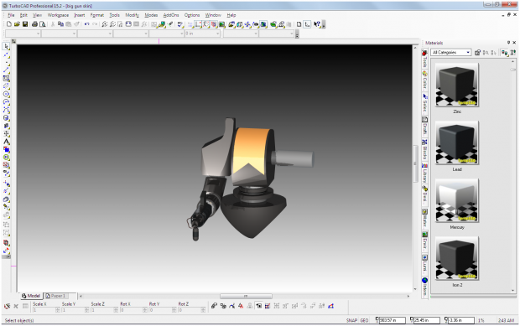Image resolution: width=520 pixels, height=326 pixels.
Task: Open the Options menu
Action: click(x=192, y=15)
